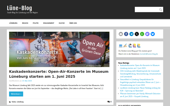The height and width of the screenshot is (106, 170).
Task: Share on X (Twitter) icon
Action: 137,34
